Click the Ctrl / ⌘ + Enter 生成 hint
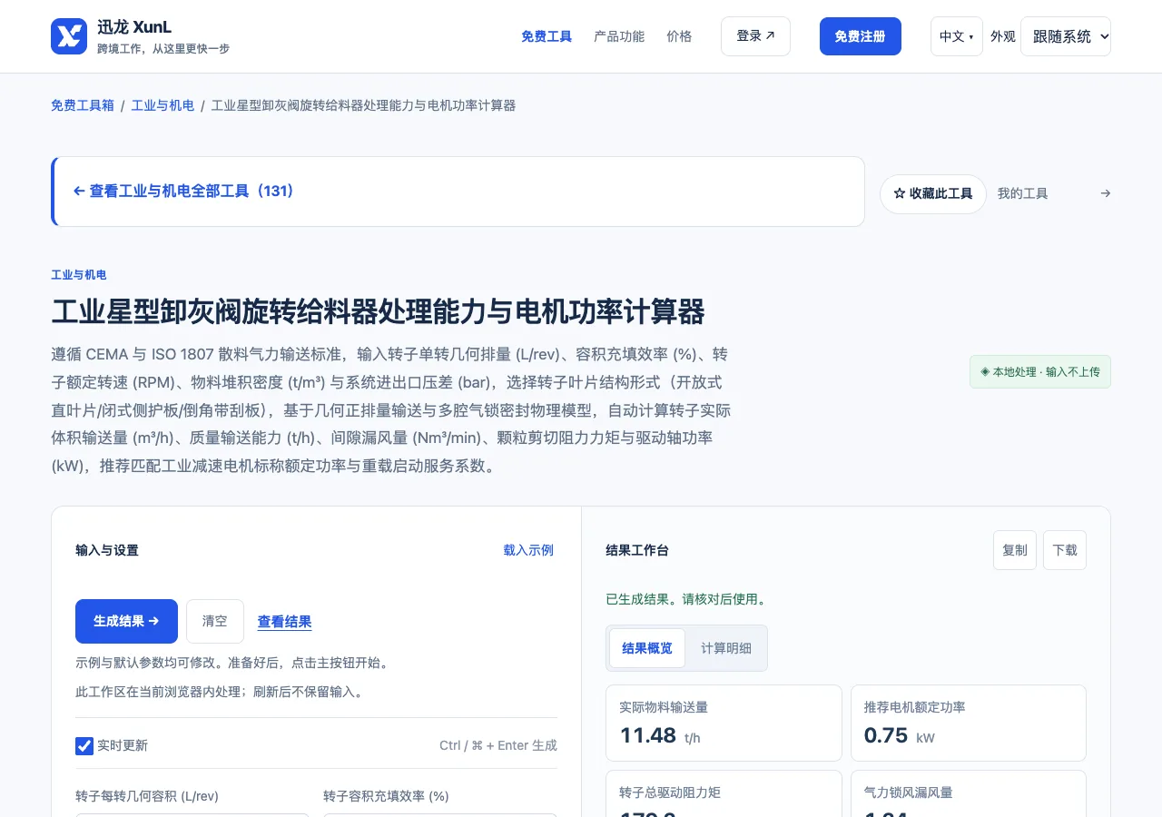This screenshot has width=1162, height=817. pos(498,745)
